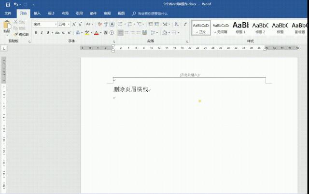Toggle bold formatting
The image size is (309, 194).
(36, 33)
